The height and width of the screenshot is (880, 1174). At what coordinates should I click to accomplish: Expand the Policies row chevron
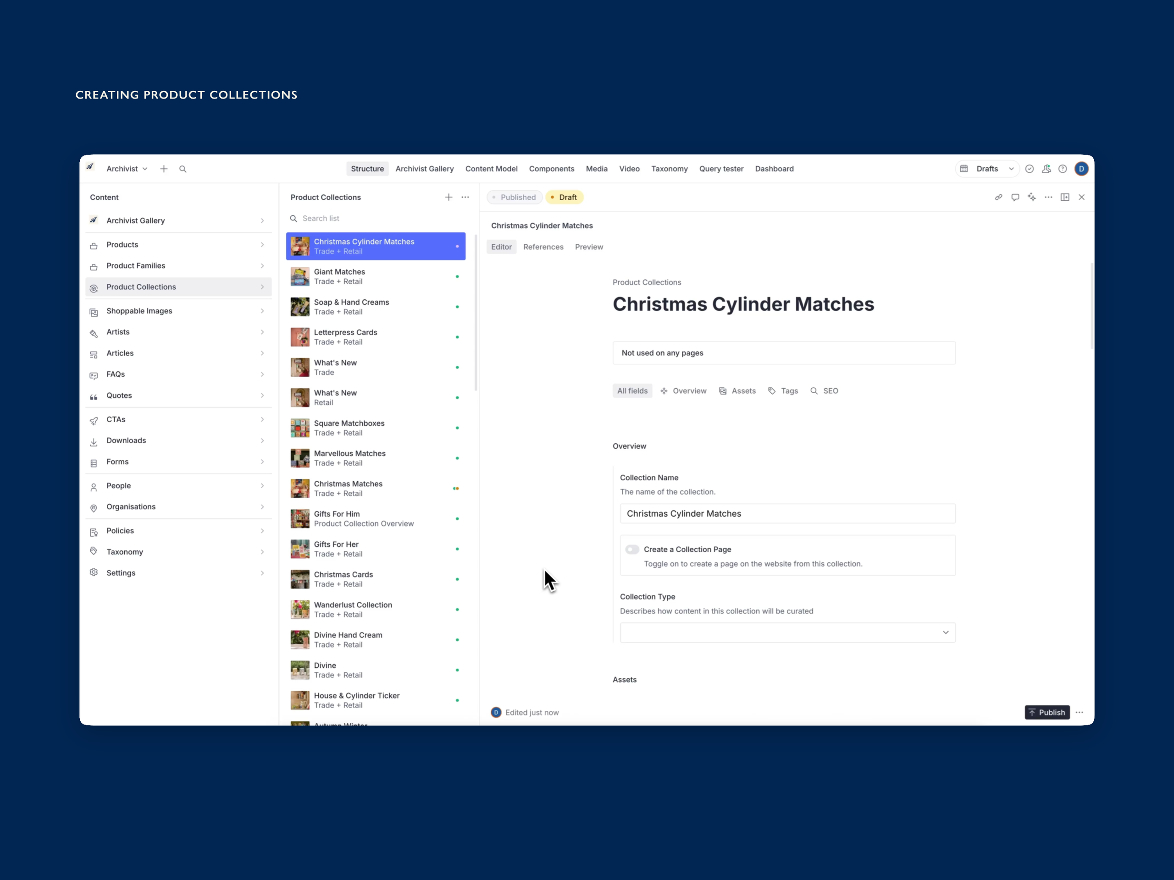(x=262, y=531)
